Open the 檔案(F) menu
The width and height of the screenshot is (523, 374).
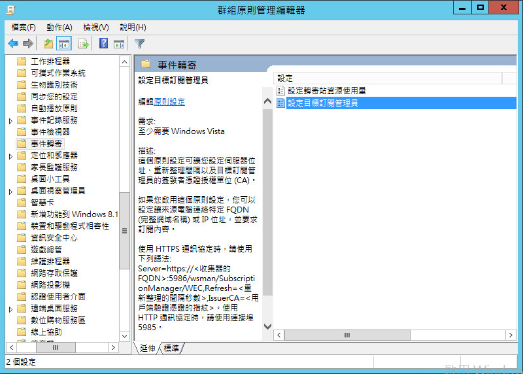coord(24,27)
